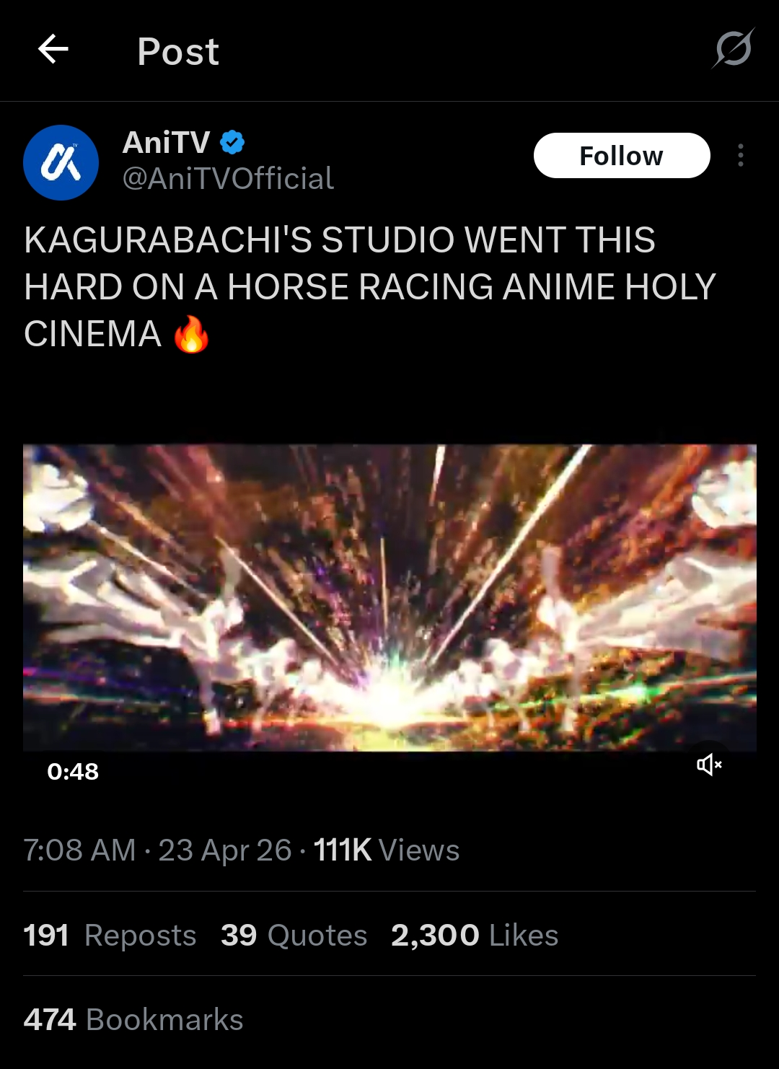The height and width of the screenshot is (1069, 779).
Task: Tap the 0:48 video duration label
Action: tap(73, 771)
